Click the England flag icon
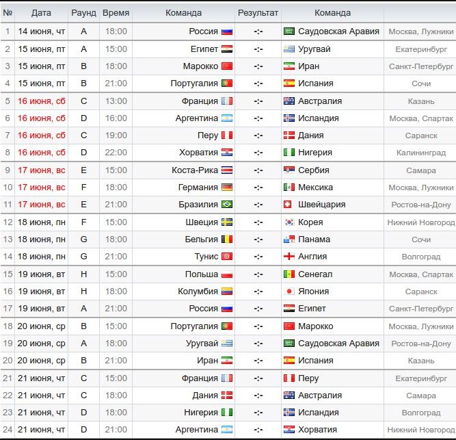Image resolution: width=456 pixels, height=440 pixels. 289,257
